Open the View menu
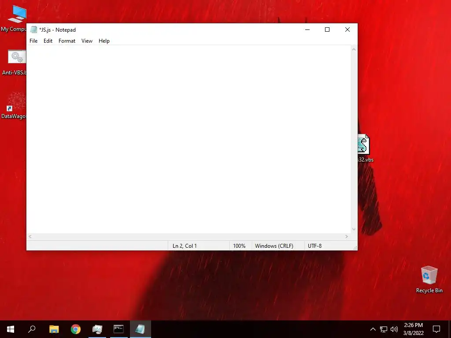This screenshot has width=451, height=338. 87,41
